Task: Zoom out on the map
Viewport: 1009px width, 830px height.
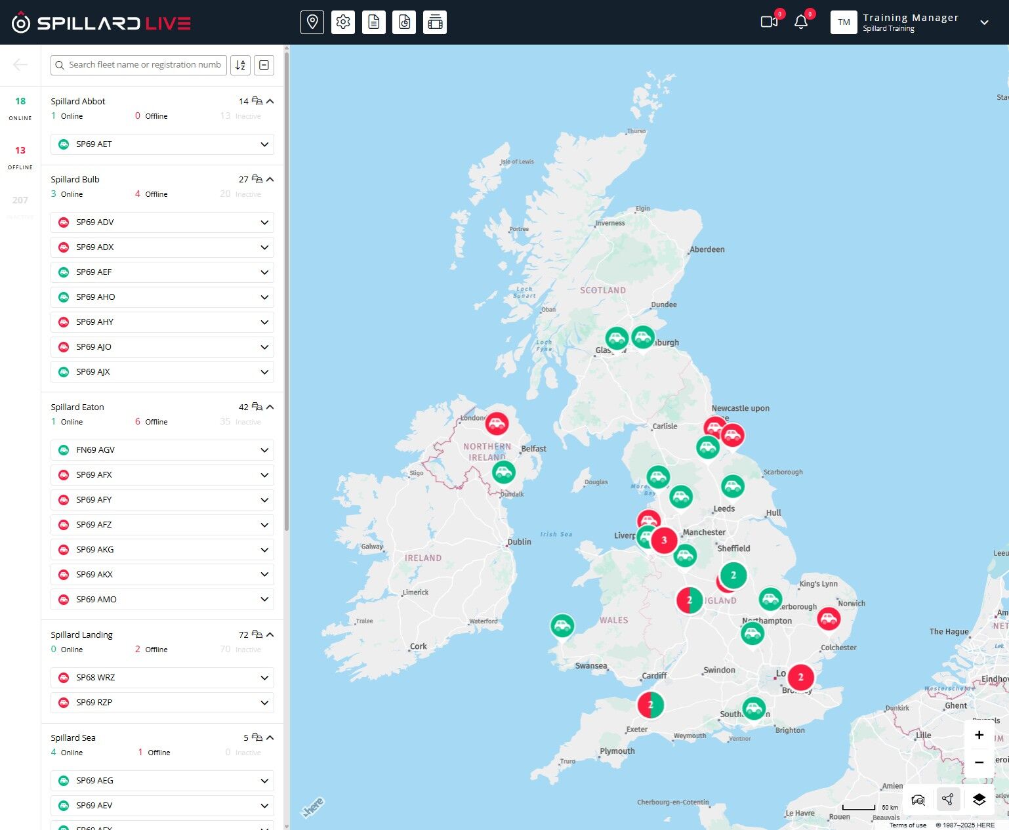Action: coord(979,762)
